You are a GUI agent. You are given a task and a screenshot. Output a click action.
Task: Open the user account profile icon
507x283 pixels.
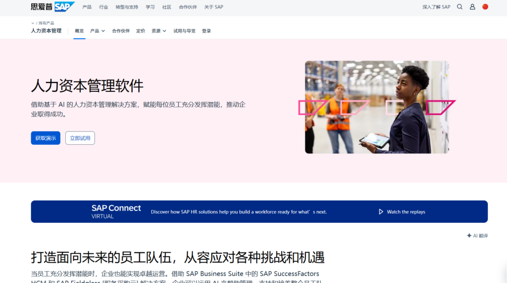[472, 7]
